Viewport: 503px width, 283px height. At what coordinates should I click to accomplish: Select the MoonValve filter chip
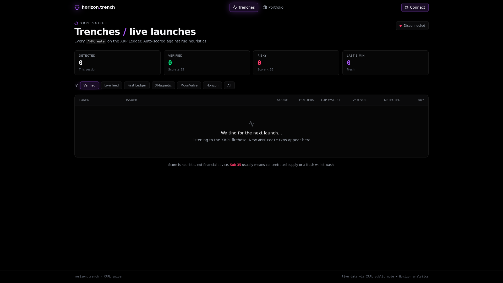[189, 85]
